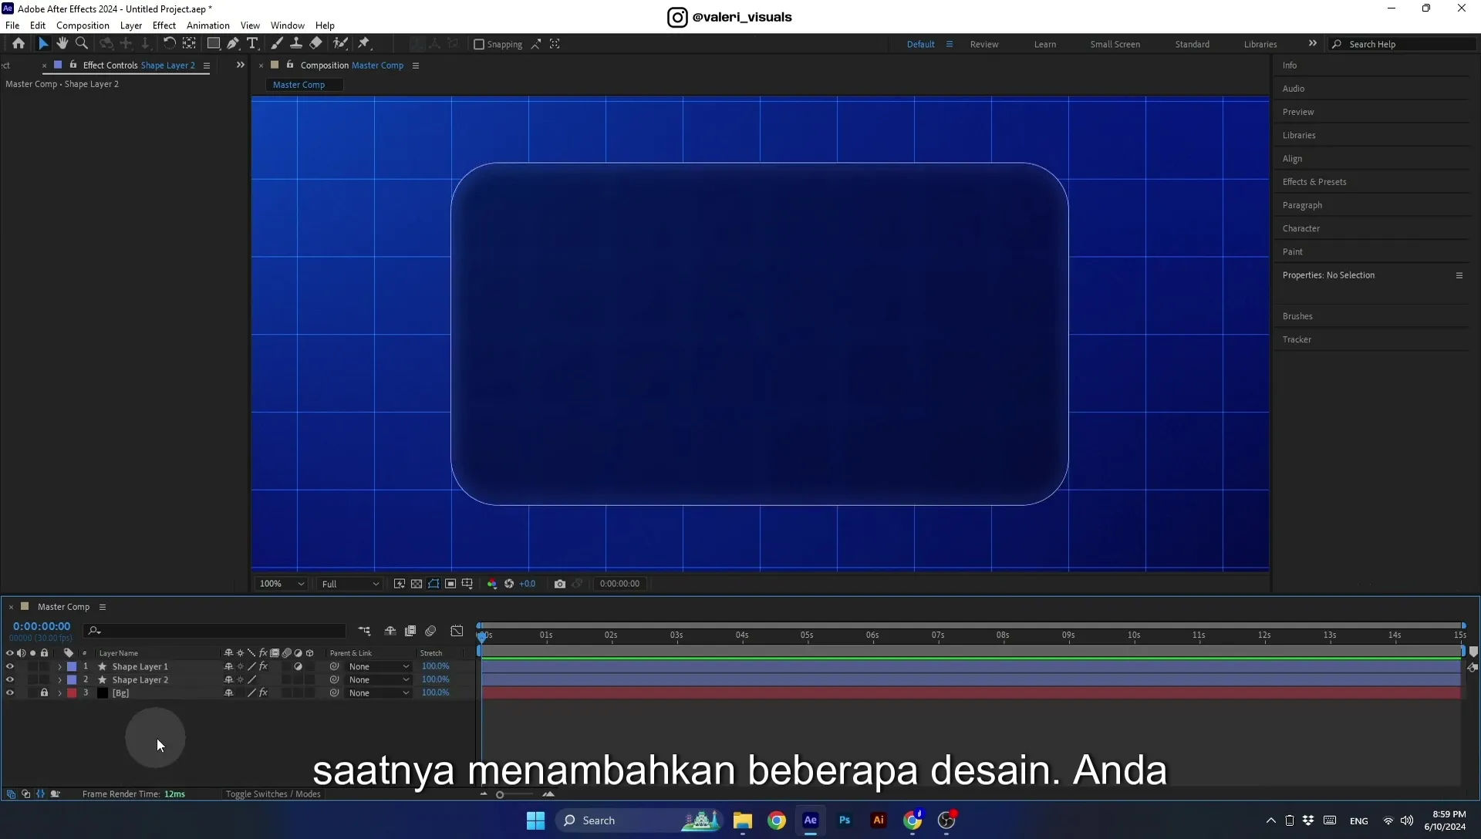Click the timeline motion blur enable icon
This screenshot has width=1481, height=839.
click(430, 631)
